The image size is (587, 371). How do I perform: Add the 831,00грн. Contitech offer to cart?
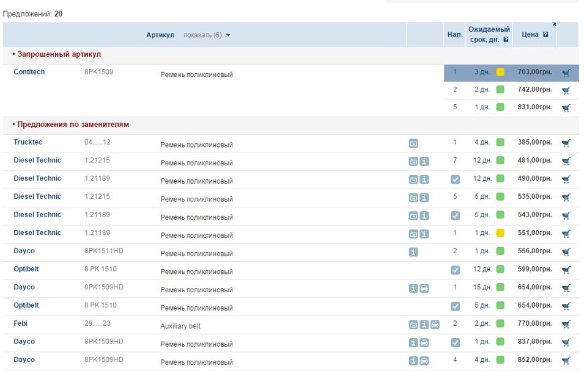tap(566, 108)
